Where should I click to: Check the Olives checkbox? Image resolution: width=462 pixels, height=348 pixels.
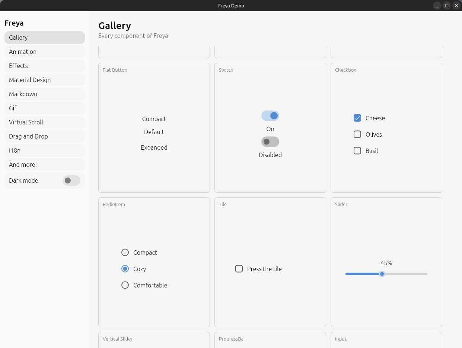pos(357,134)
